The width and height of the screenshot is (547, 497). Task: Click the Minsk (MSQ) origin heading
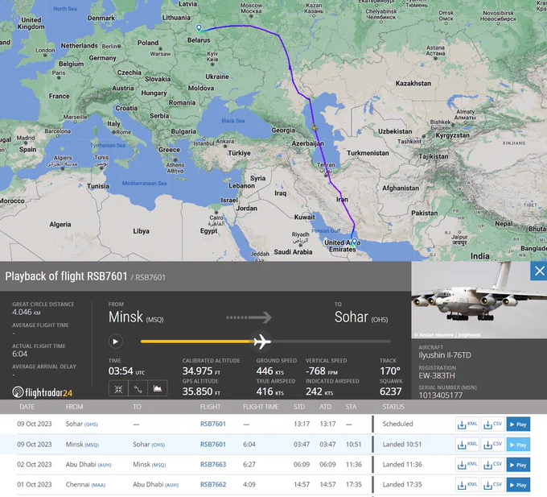136,317
